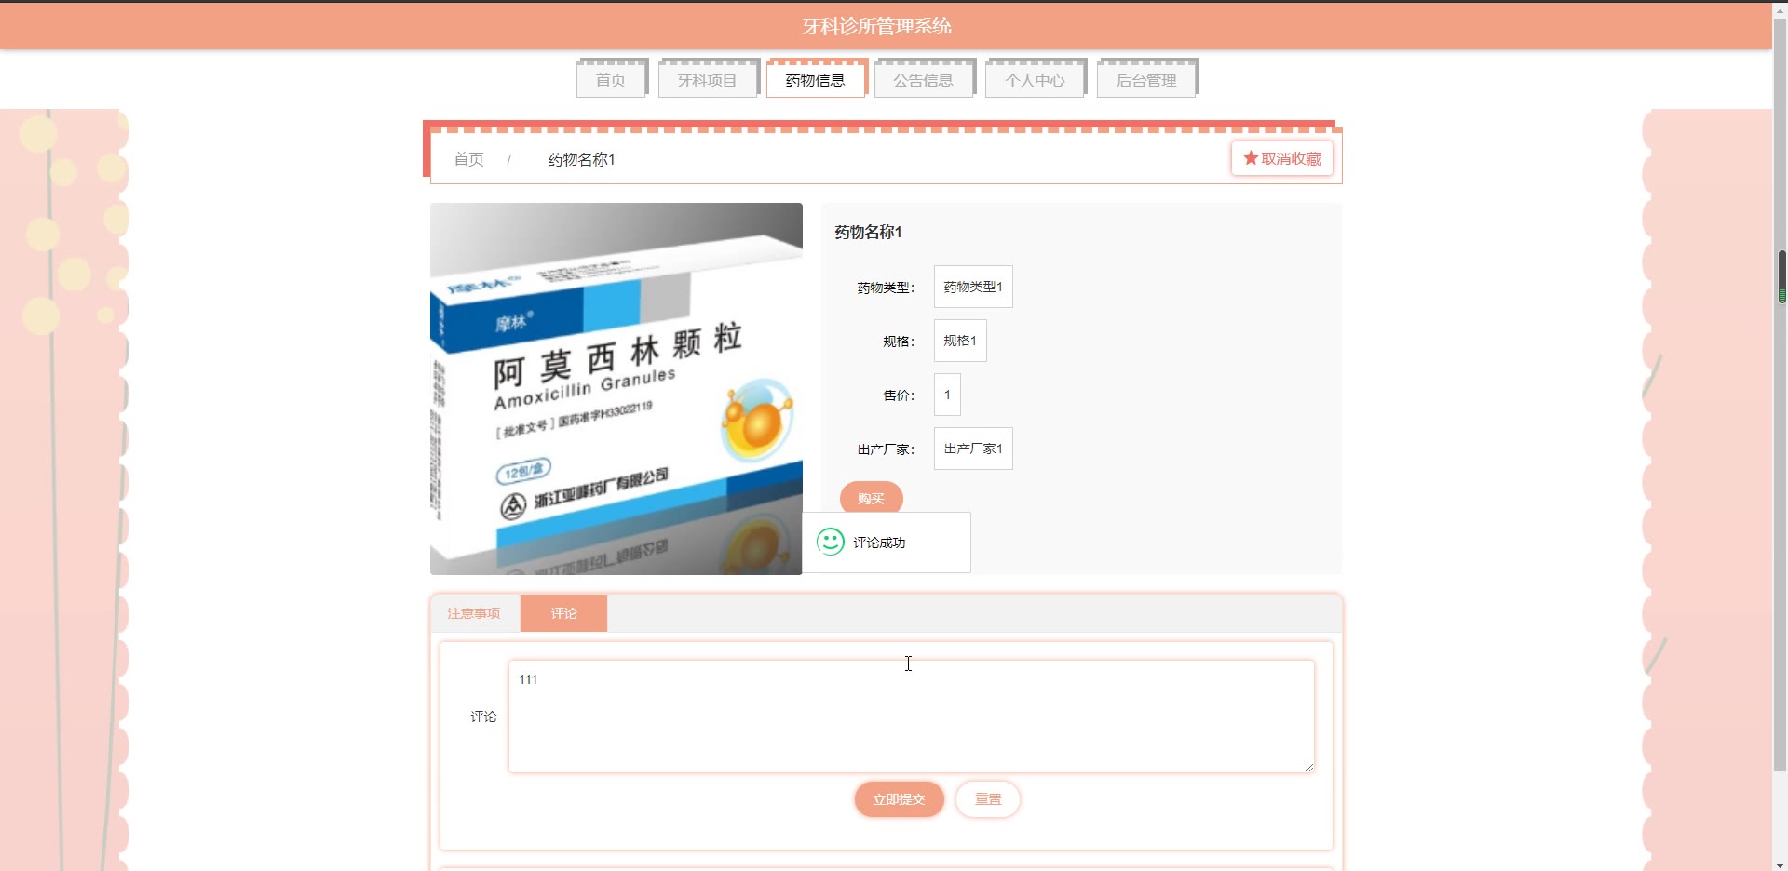Image resolution: width=1788 pixels, height=871 pixels.
Task: Click into the 评论 text area
Action: pos(911,717)
